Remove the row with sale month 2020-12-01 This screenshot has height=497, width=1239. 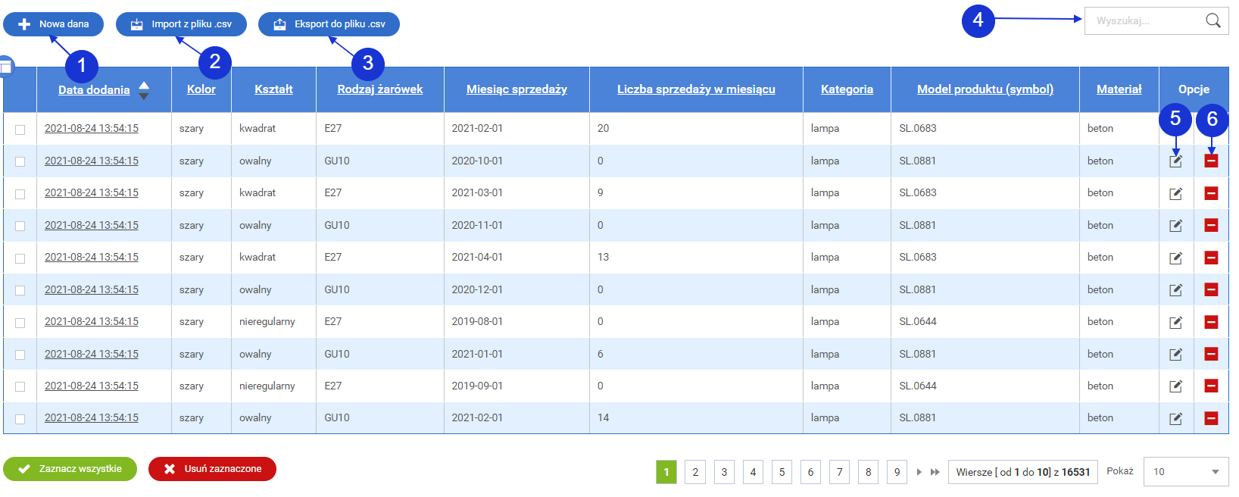coord(1211,290)
